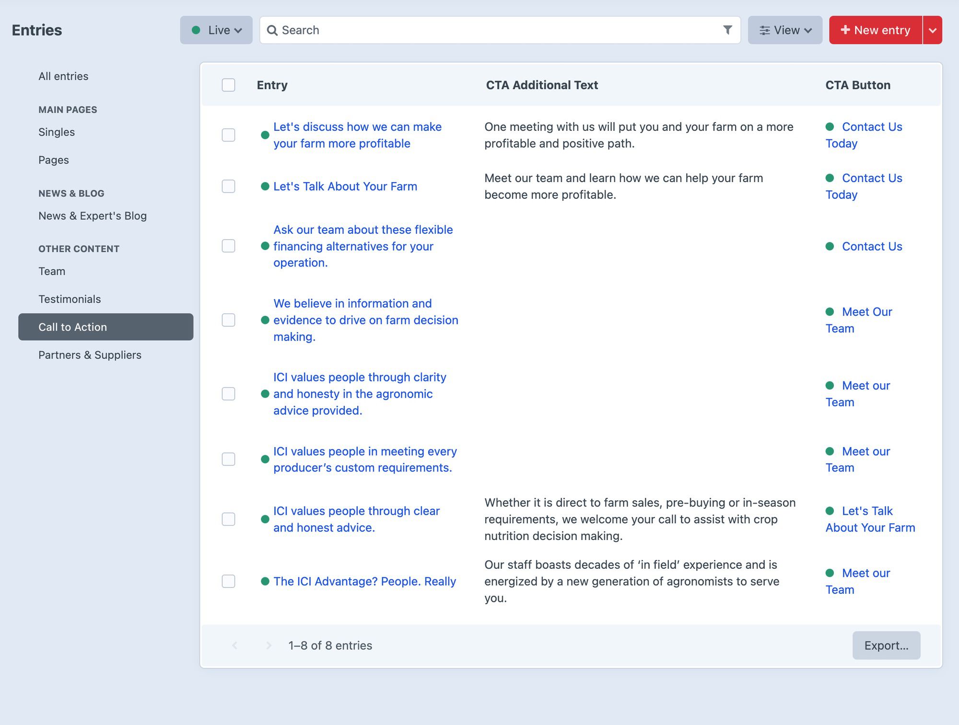Click the Testimonials sidebar link
Screen dimensions: 959x725
tap(70, 299)
